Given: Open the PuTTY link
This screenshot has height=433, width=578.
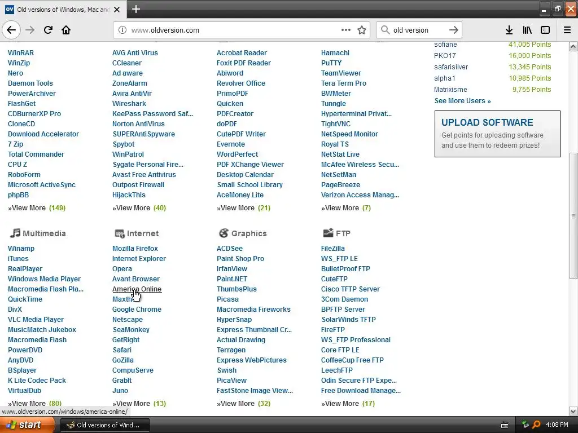Looking at the screenshot, I should coord(331,63).
